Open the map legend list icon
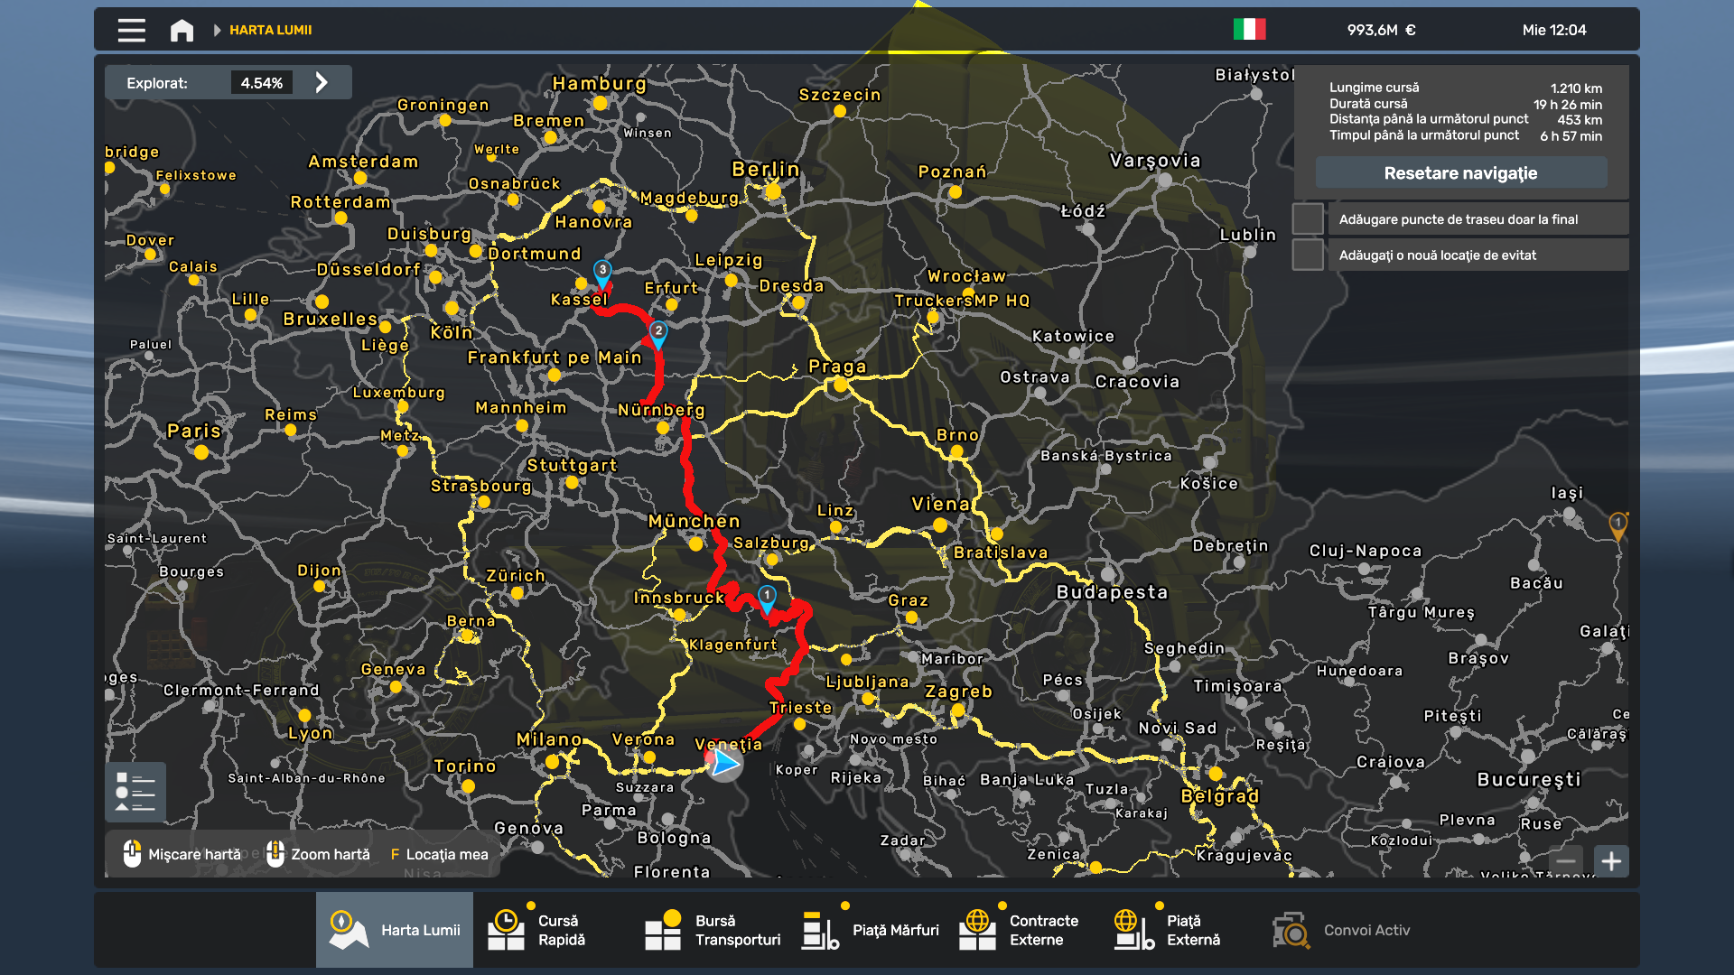This screenshot has width=1734, height=975. tap(135, 792)
